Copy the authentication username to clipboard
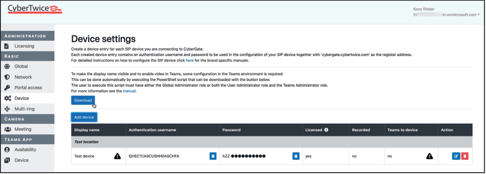This screenshot has width=486, height=174. point(213,156)
